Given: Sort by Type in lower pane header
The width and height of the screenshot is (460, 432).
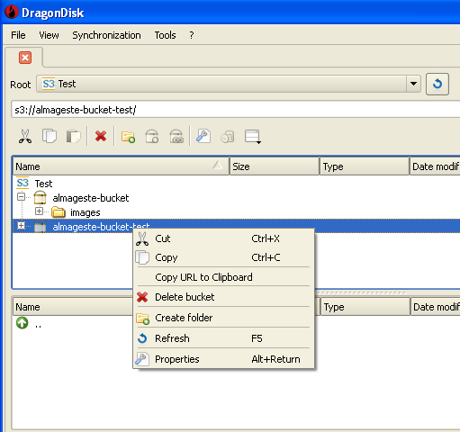Looking at the screenshot, I should click(x=365, y=307).
